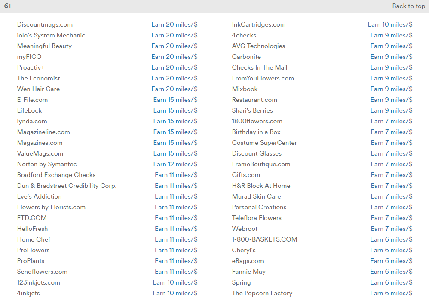Viewport: 429px width, 300px height.
Task: Click the eBags.com store name
Action: pos(248,261)
